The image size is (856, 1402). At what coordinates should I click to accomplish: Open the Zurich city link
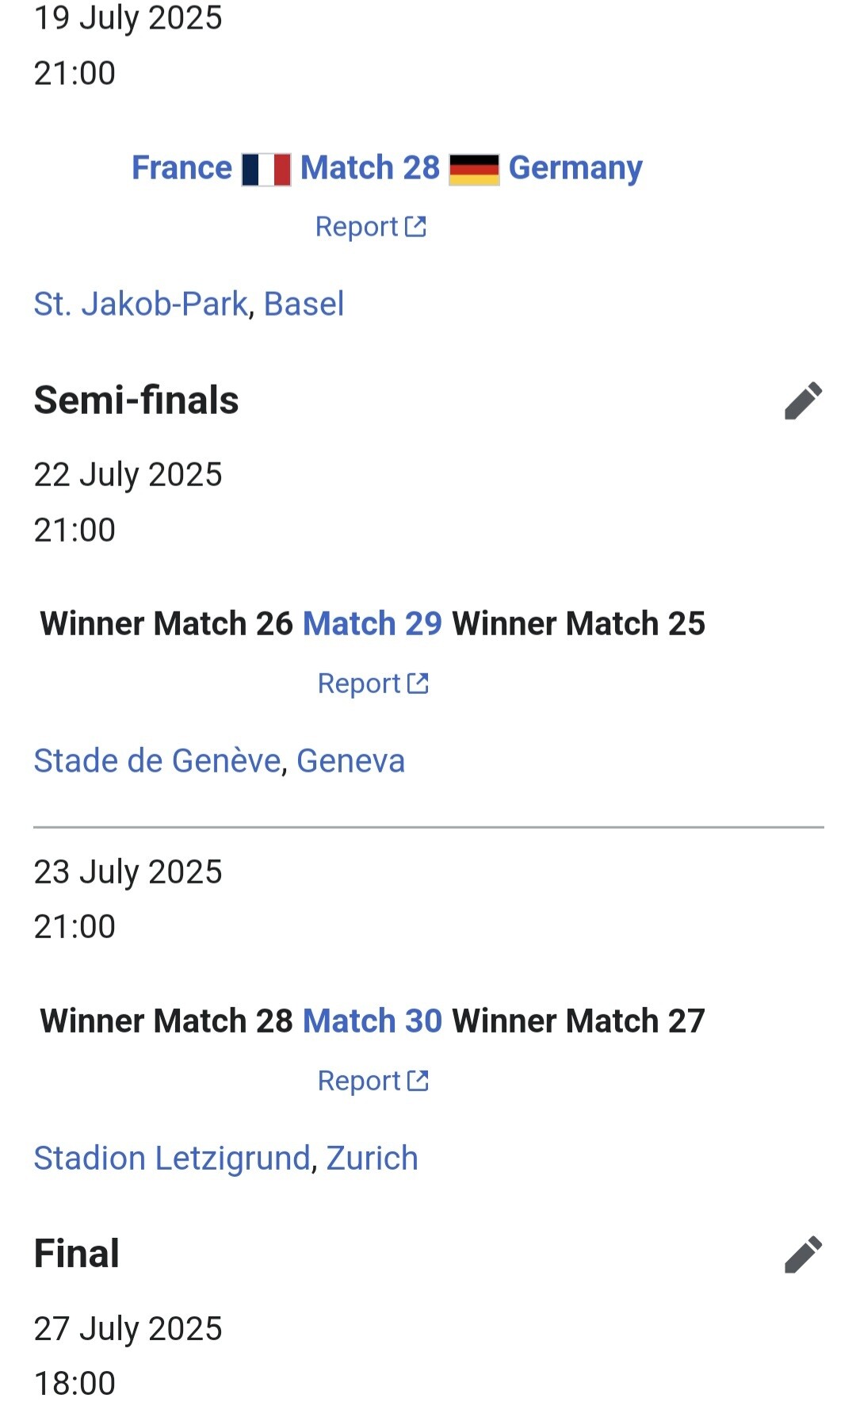373,1159
